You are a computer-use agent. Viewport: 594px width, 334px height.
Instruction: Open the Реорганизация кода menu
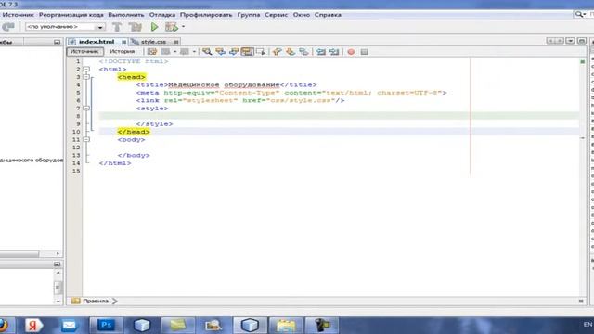(71, 15)
